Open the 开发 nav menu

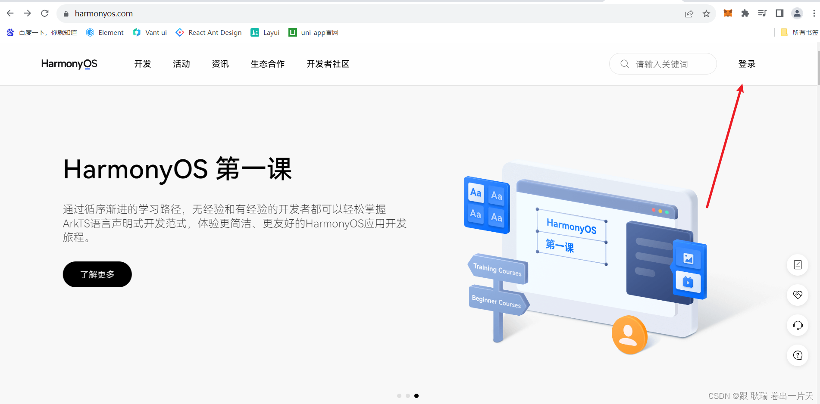coord(143,64)
